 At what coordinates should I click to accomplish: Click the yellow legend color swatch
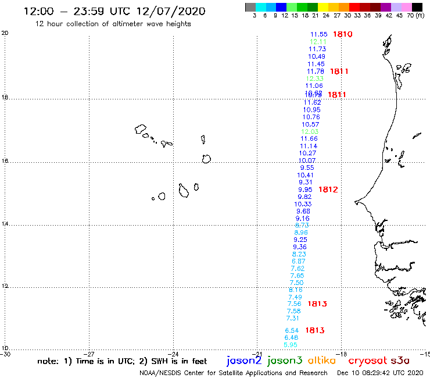point(323,8)
